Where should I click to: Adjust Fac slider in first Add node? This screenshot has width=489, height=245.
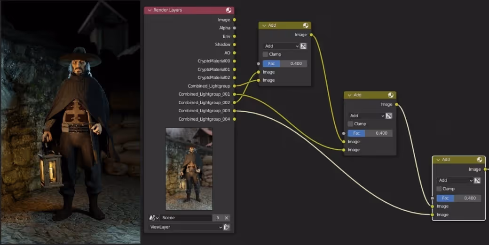coord(285,64)
